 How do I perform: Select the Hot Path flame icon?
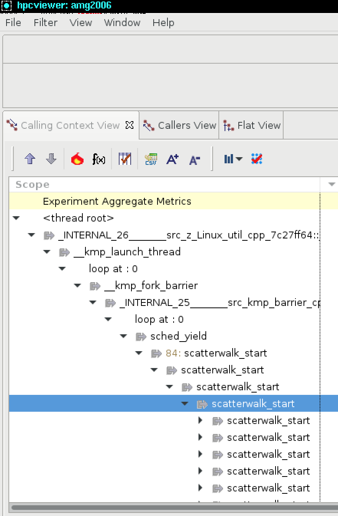pos(77,159)
